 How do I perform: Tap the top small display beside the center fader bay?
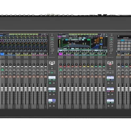point(110,78)
